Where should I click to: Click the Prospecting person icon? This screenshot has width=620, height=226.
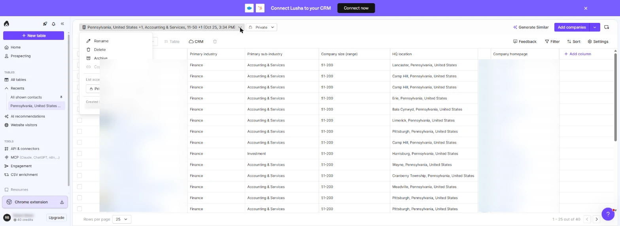6,56
